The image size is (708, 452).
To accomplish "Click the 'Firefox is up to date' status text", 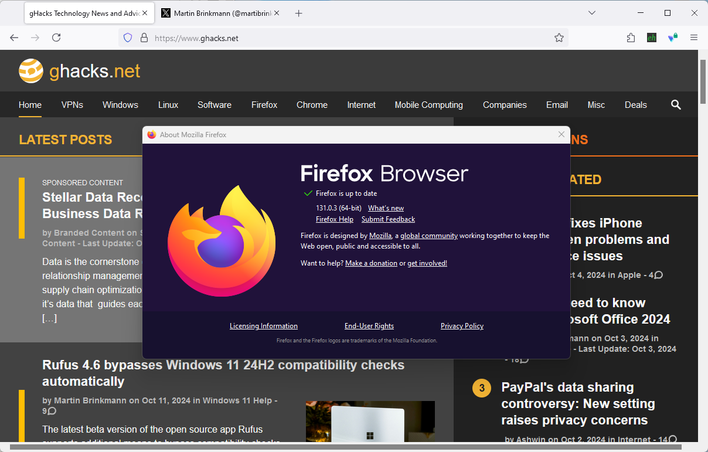I will tap(346, 193).
